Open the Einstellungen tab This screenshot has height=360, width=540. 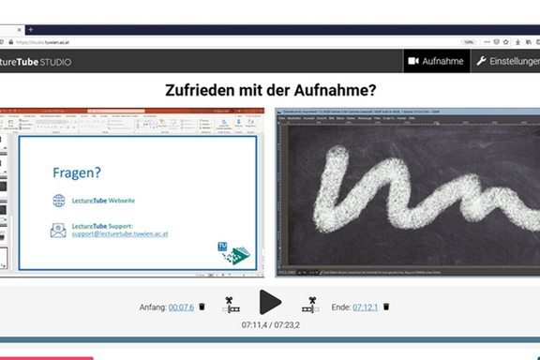point(505,61)
